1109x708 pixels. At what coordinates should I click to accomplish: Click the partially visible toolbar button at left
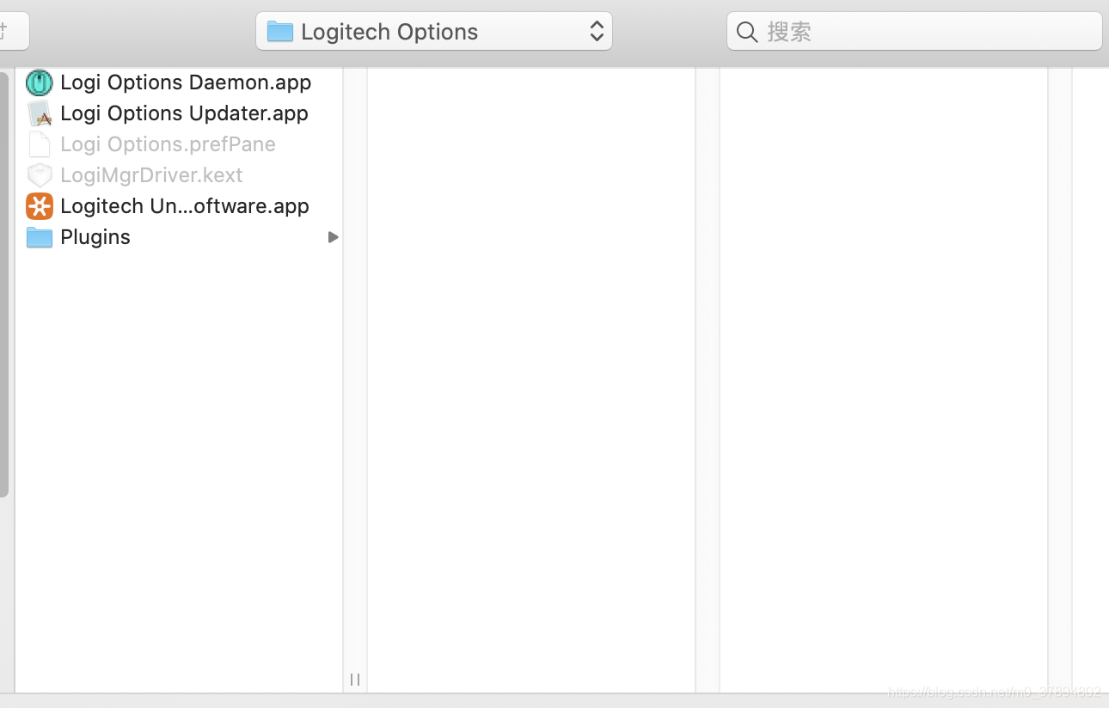pyautogui.click(x=14, y=31)
